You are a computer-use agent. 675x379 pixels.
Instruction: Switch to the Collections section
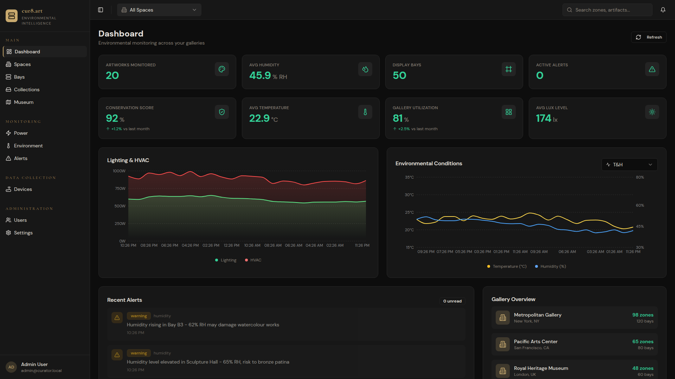(x=26, y=89)
